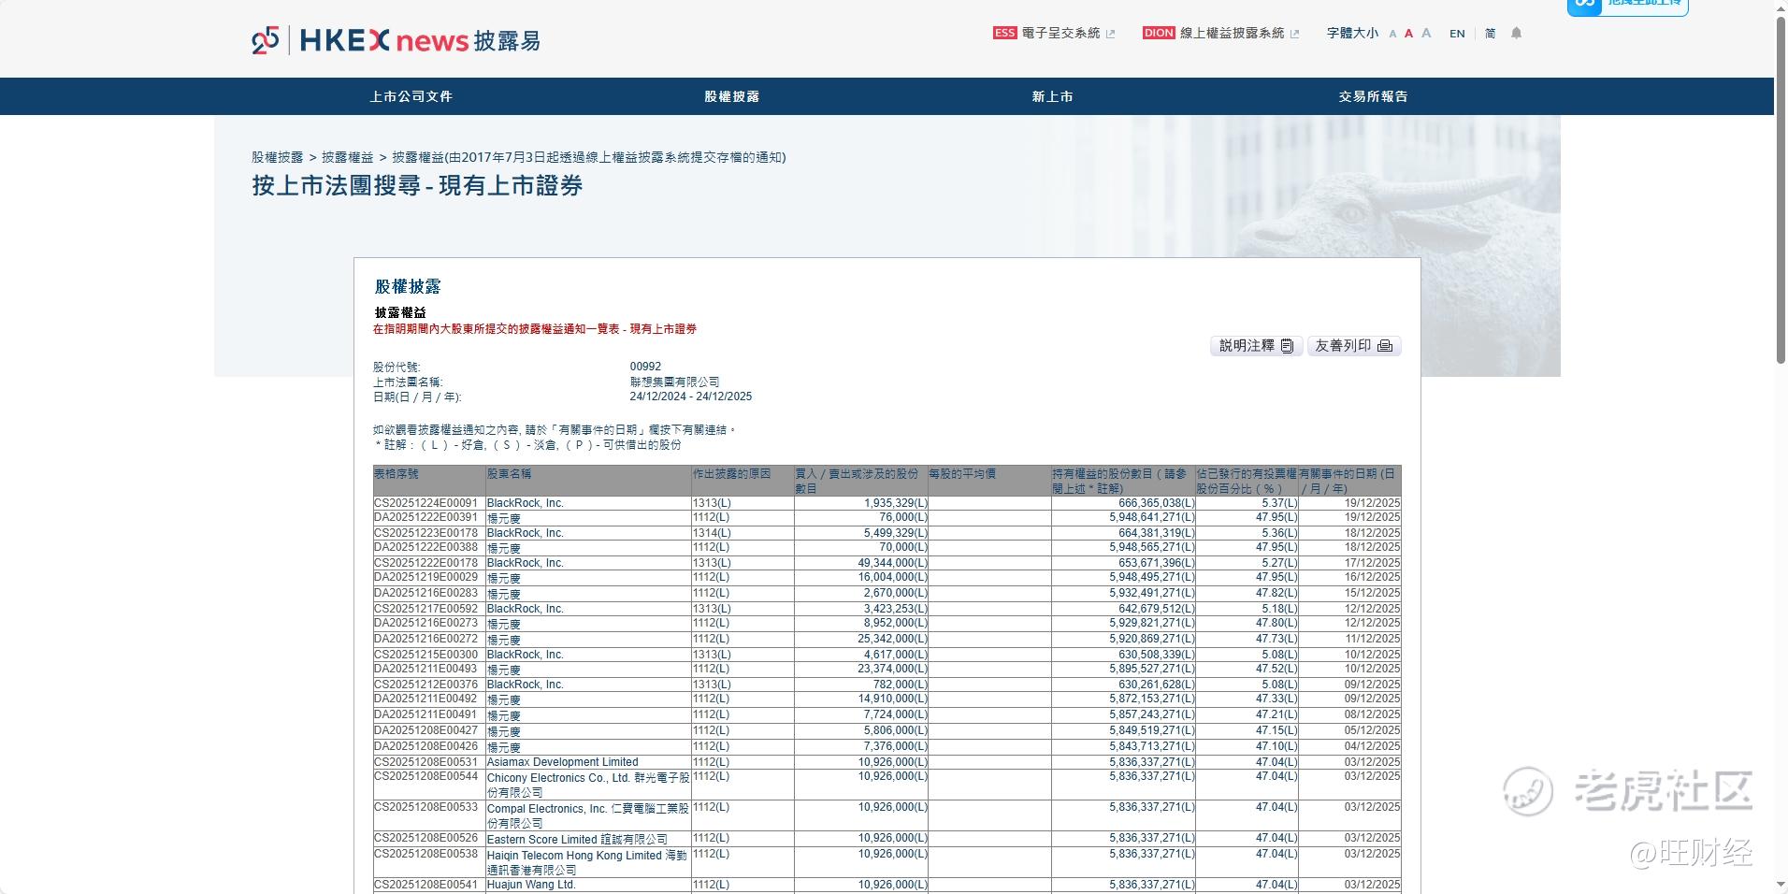
Task: Click Asiamax Development Limited shareholder name
Action: click(x=562, y=762)
